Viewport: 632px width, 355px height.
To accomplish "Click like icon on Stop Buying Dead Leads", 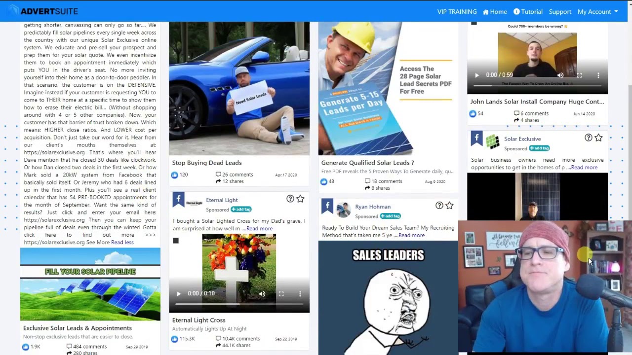I will pyautogui.click(x=174, y=175).
